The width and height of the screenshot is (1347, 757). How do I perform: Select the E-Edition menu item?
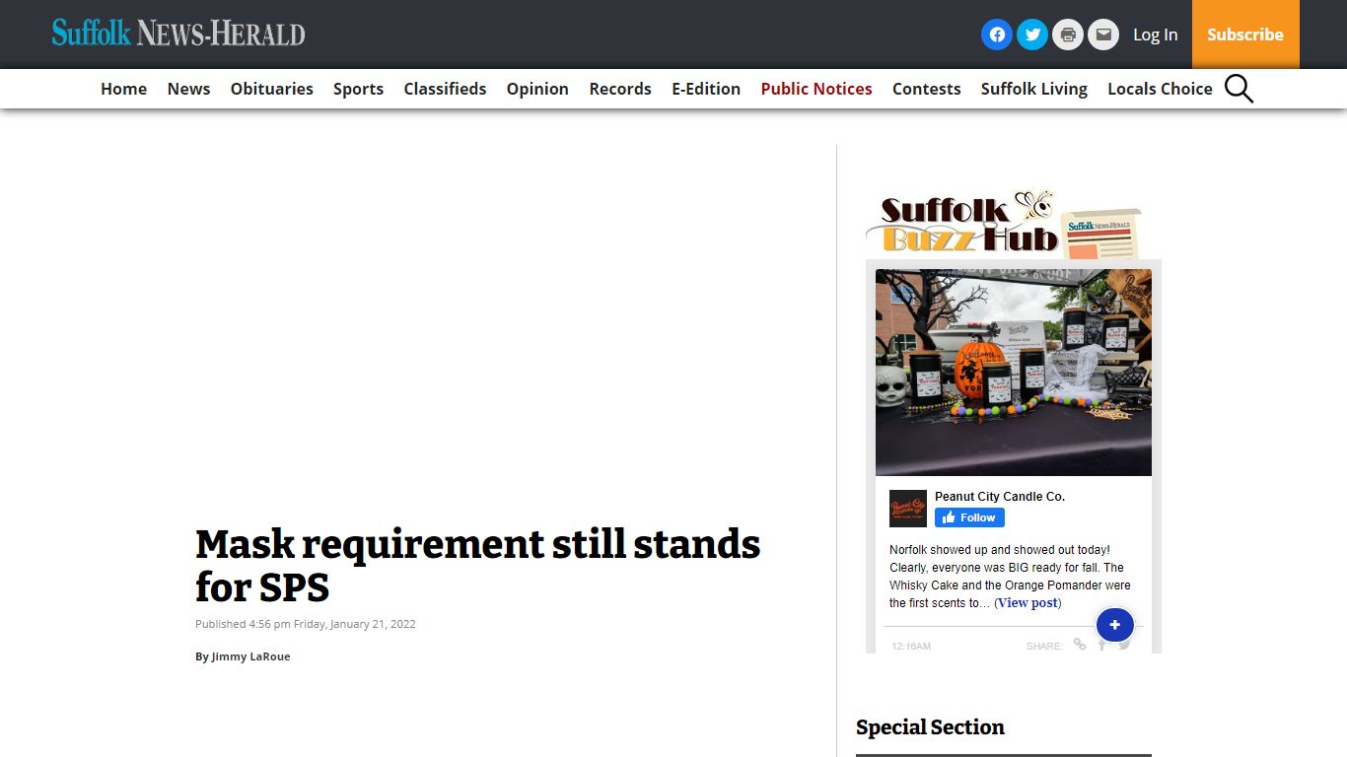(706, 89)
